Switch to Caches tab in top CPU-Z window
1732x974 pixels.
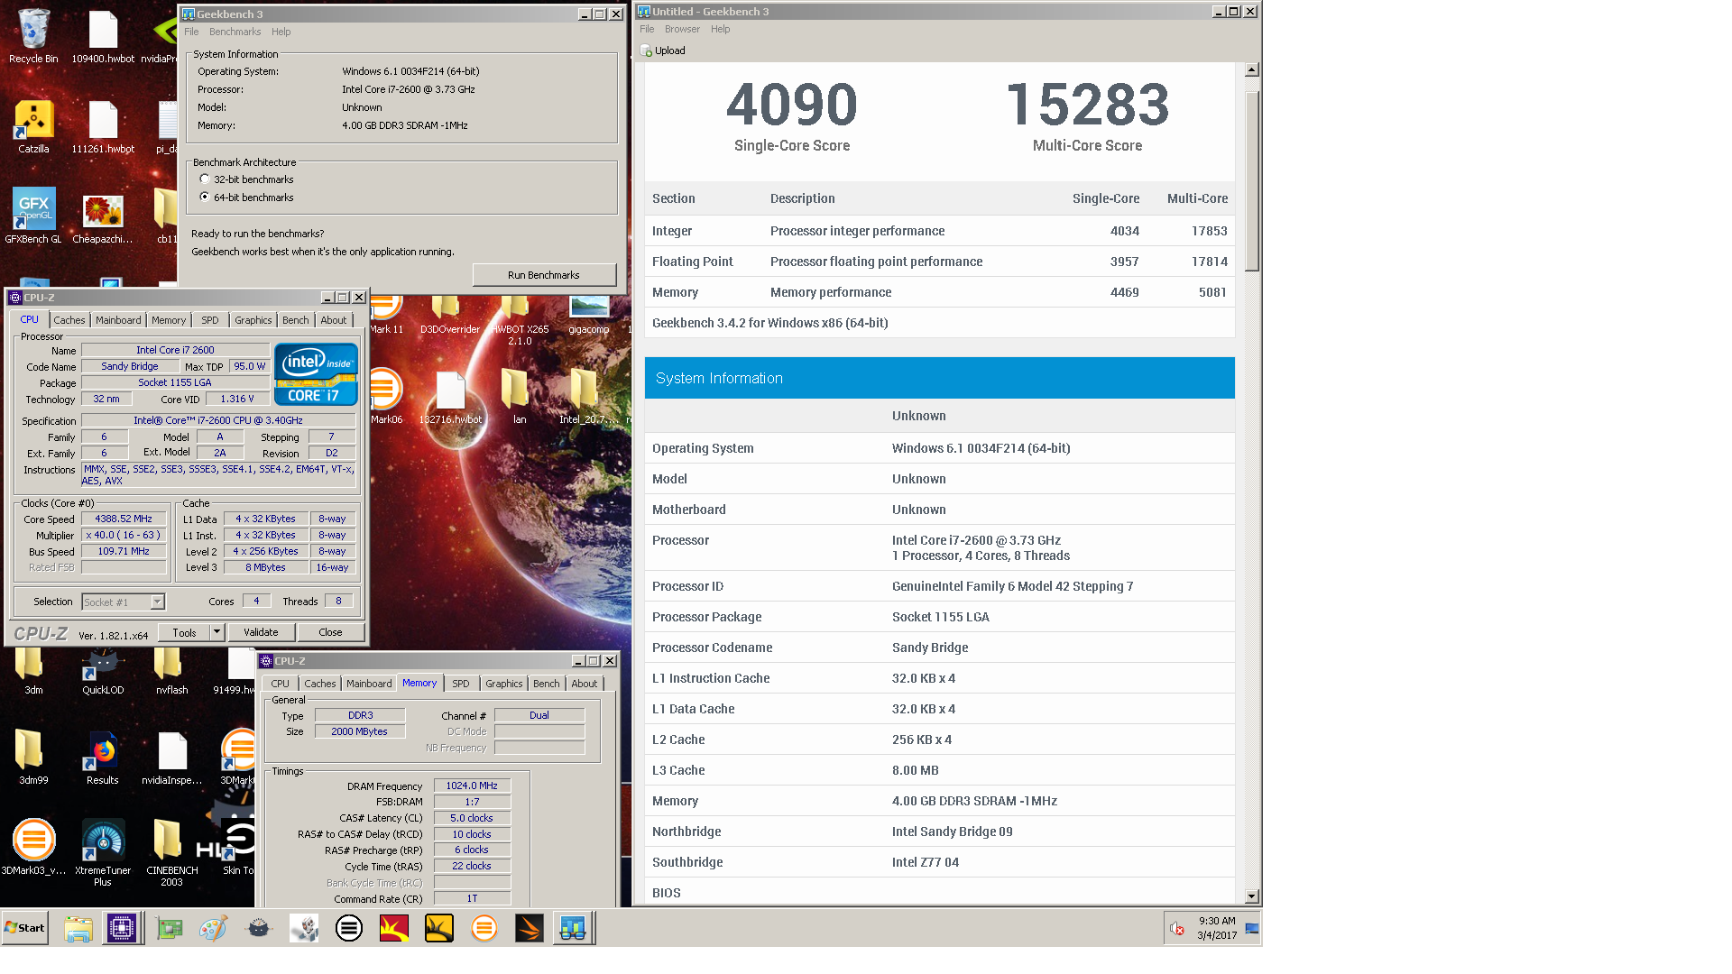(x=69, y=320)
